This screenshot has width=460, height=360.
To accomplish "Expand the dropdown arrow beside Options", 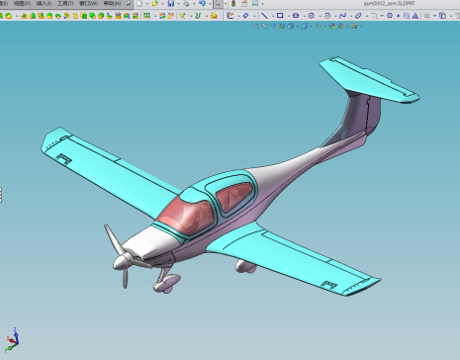I will pos(262,4).
